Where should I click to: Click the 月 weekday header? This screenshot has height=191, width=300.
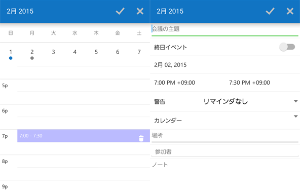pyautogui.click(x=32, y=33)
